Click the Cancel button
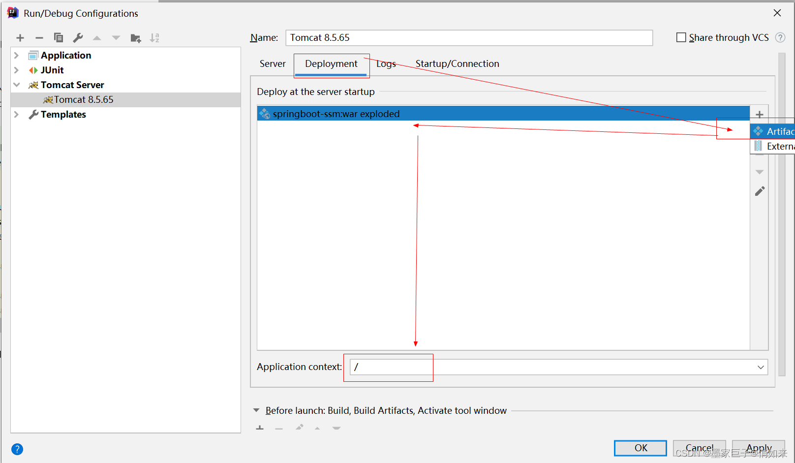 click(699, 448)
